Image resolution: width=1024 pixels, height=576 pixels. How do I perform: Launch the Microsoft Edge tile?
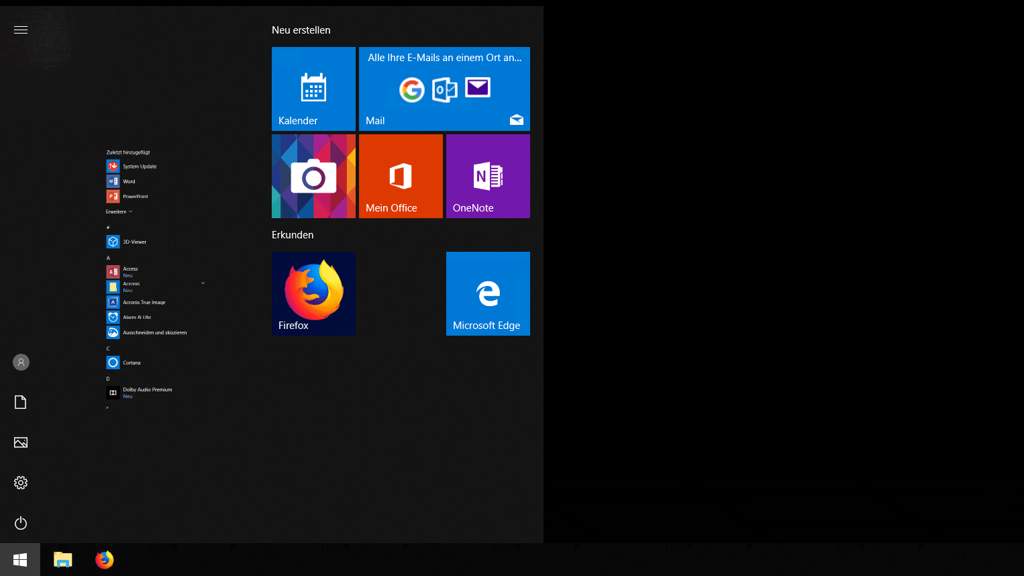(x=488, y=293)
